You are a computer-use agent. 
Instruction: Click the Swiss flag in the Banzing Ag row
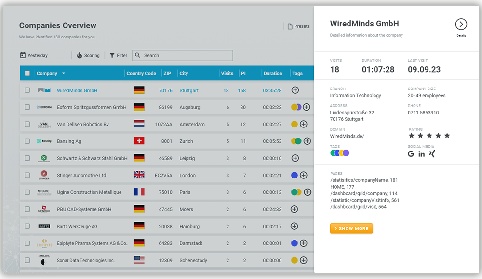[139, 141]
